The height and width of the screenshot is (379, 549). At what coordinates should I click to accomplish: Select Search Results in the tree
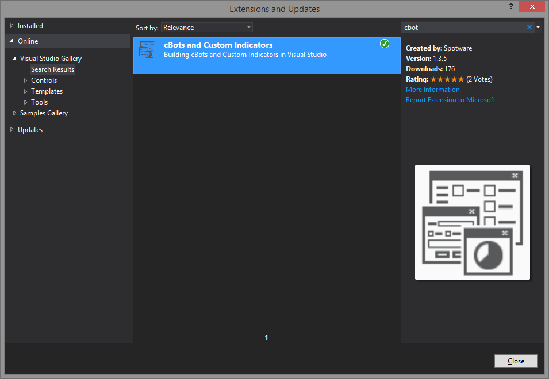point(52,69)
